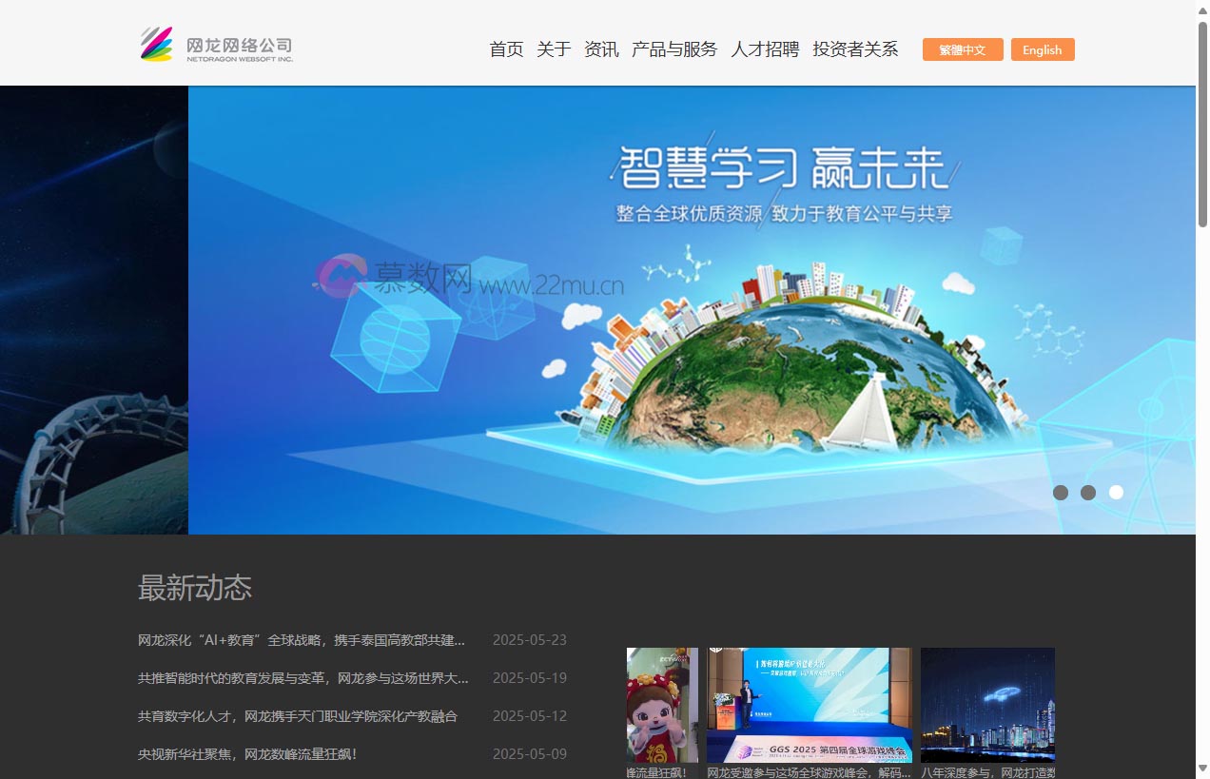
Task: Open the 首页 navigation menu item
Action: click(x=505, y=49)
